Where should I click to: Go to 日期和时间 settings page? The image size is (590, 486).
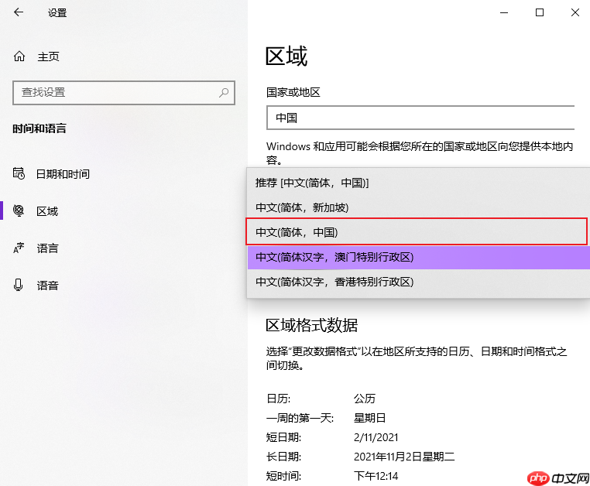[x=63, y=174]
